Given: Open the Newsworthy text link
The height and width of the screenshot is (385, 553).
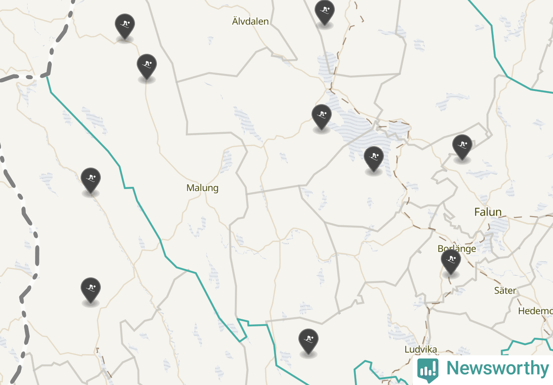Looking at the screenshot, I should pyautogui.click(x=497, y=368).
